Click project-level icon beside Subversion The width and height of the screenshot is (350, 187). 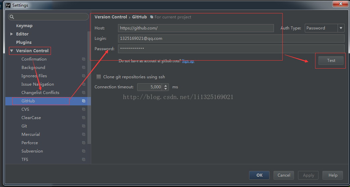pos(83,151)
